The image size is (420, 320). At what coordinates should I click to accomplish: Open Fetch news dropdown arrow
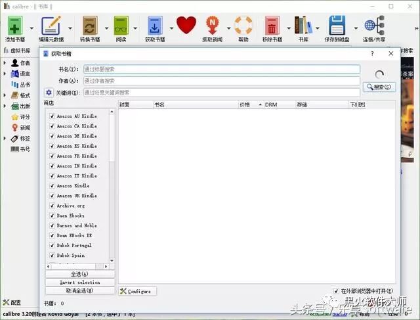coord(228,28)
